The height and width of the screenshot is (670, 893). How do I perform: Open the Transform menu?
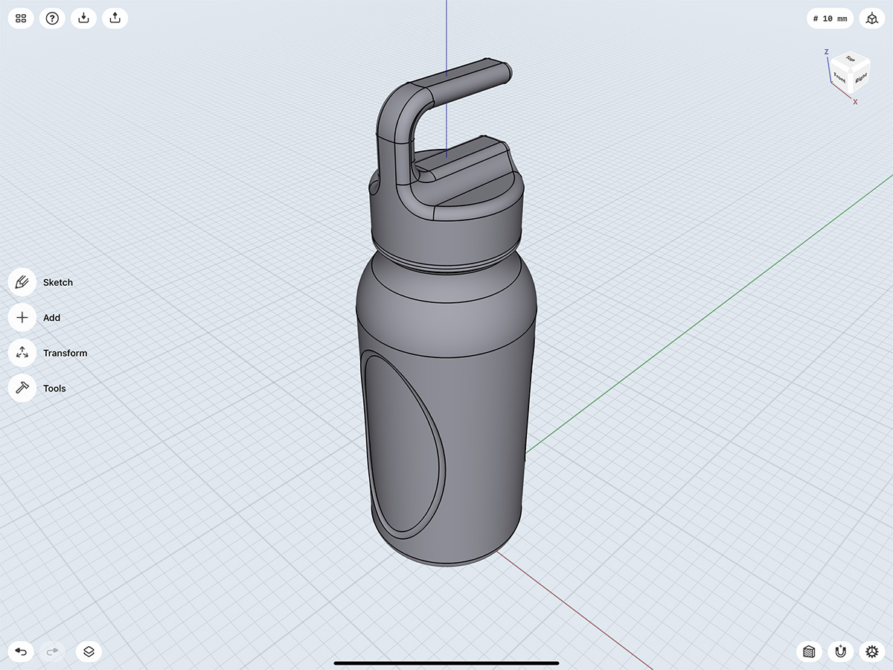pyautogui.click(x=22, y=352)
